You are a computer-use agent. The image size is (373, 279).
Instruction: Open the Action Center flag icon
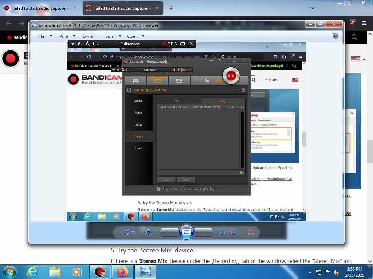[x=327, y=272]
